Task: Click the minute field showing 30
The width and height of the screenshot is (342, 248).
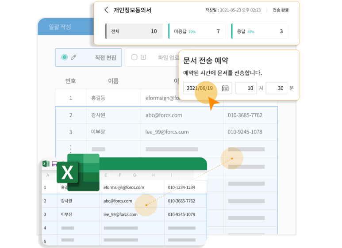Action: click(x=277, y=88)
